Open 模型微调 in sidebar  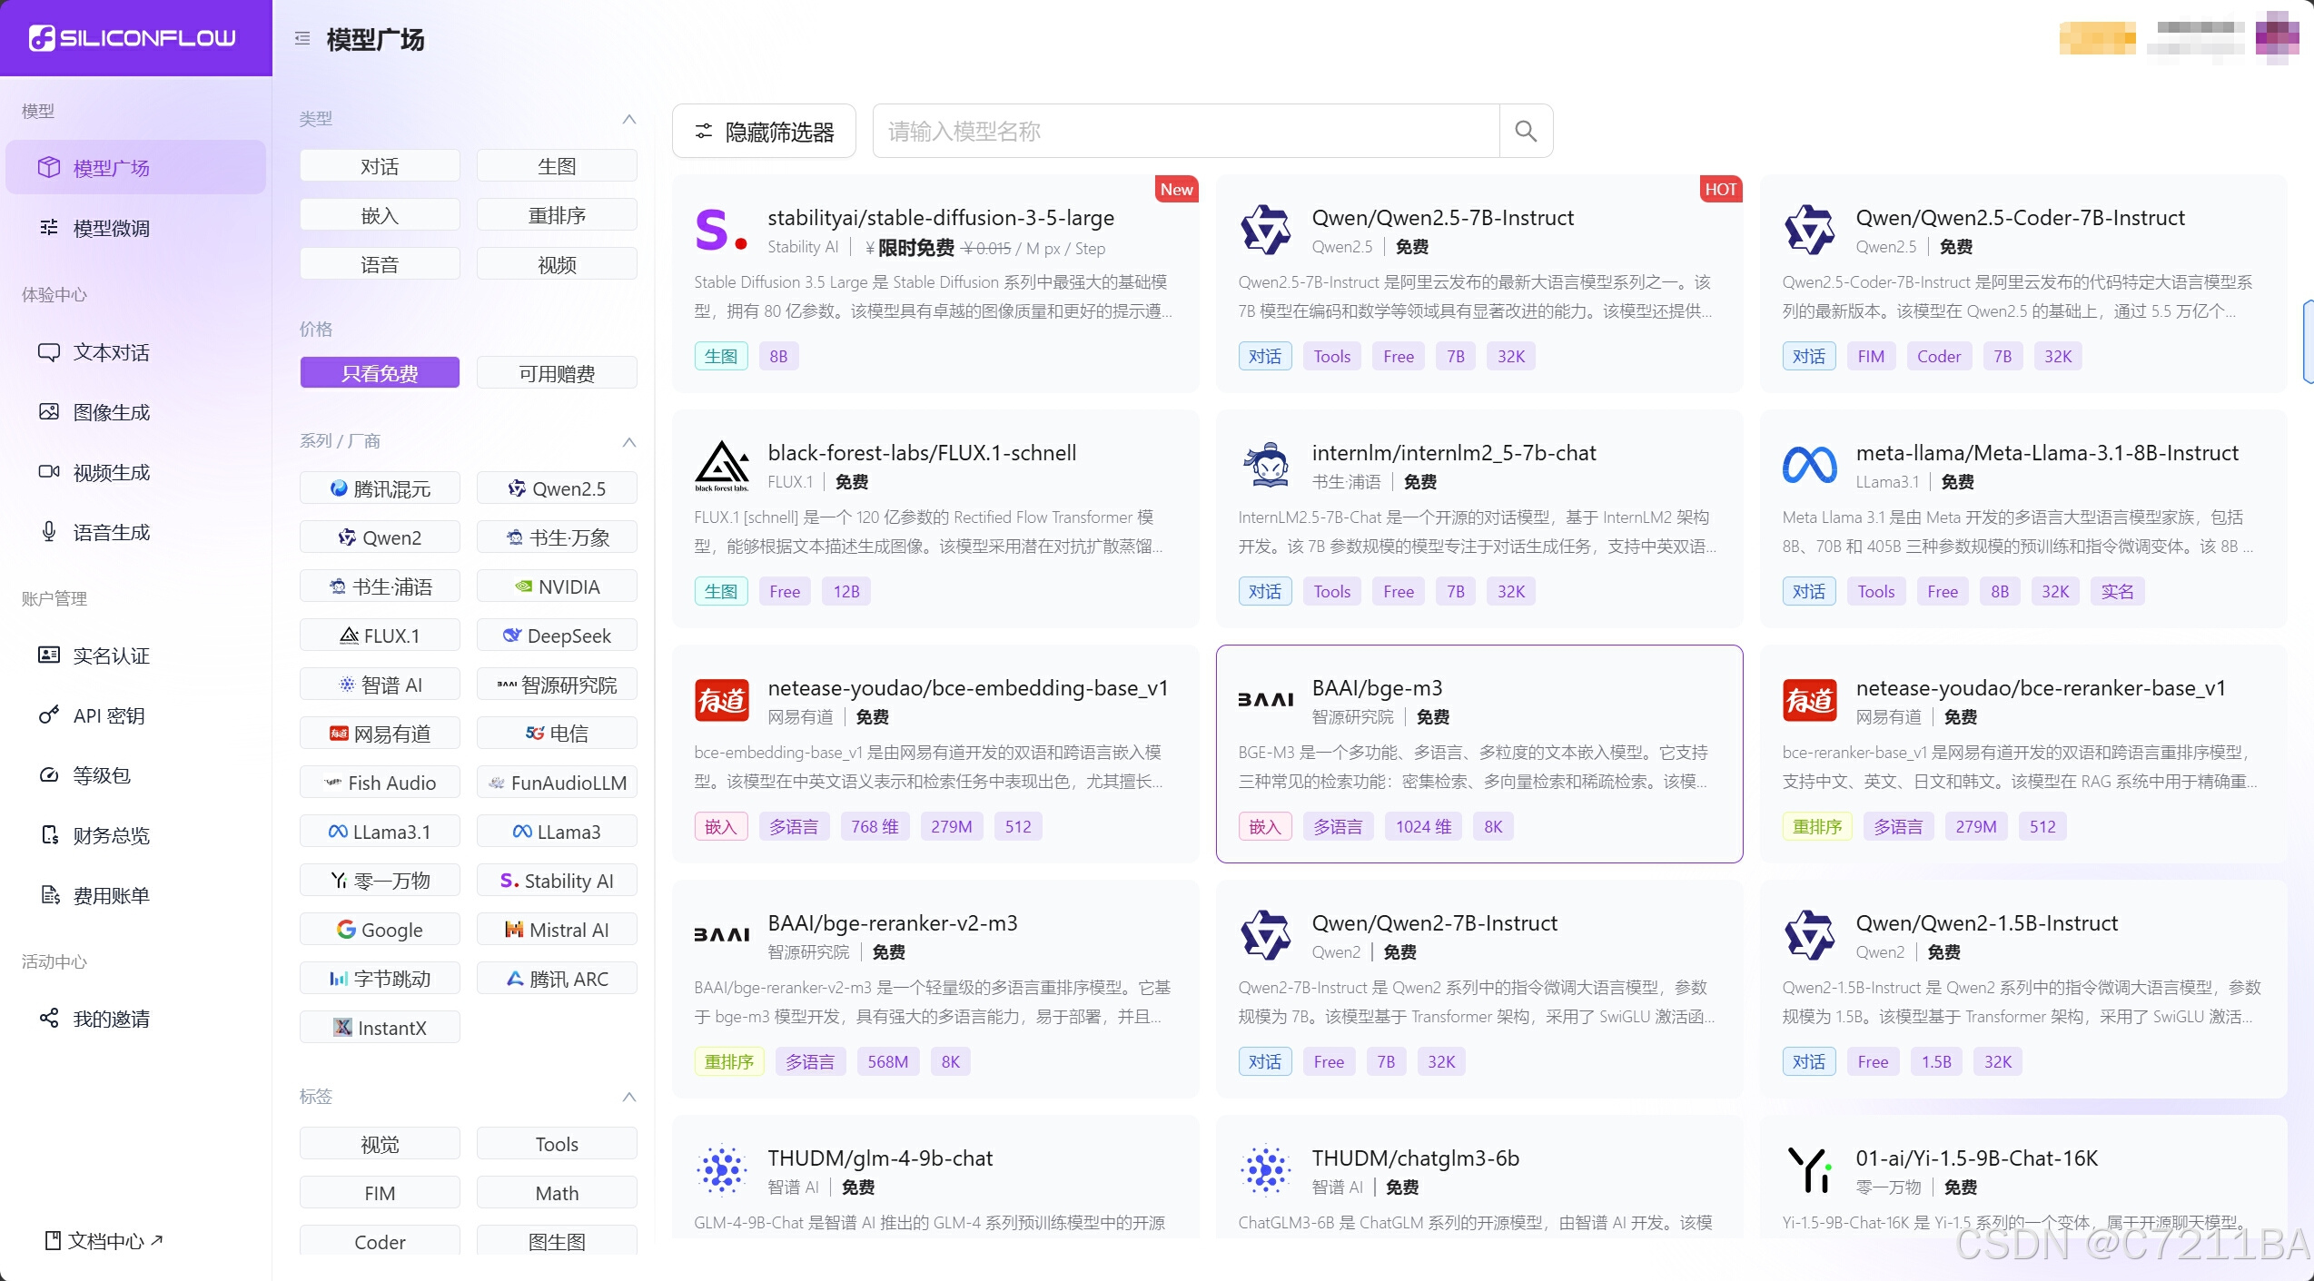(x=135, y=228)
